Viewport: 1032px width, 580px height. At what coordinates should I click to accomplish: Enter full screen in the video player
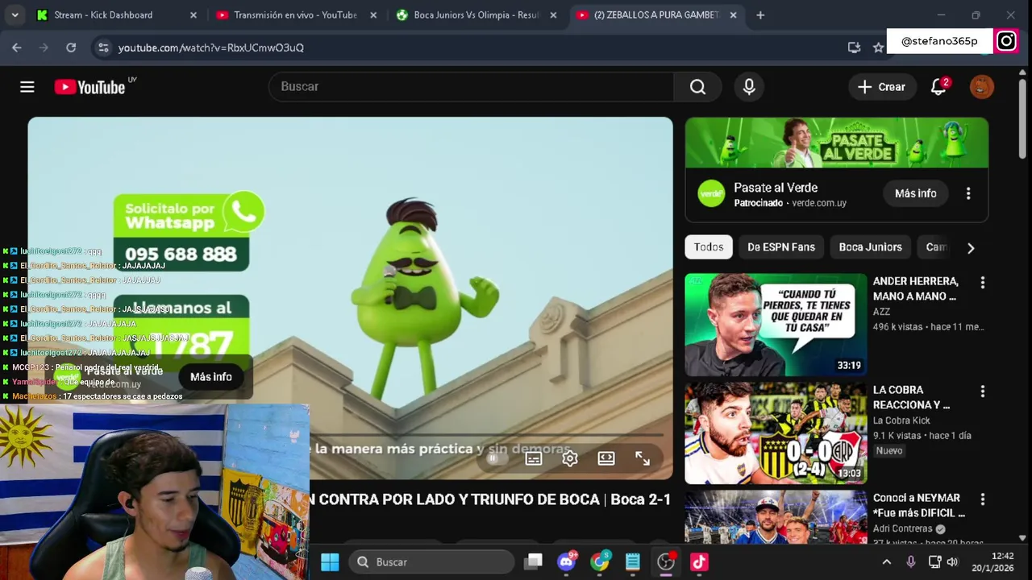click(643, 458)
